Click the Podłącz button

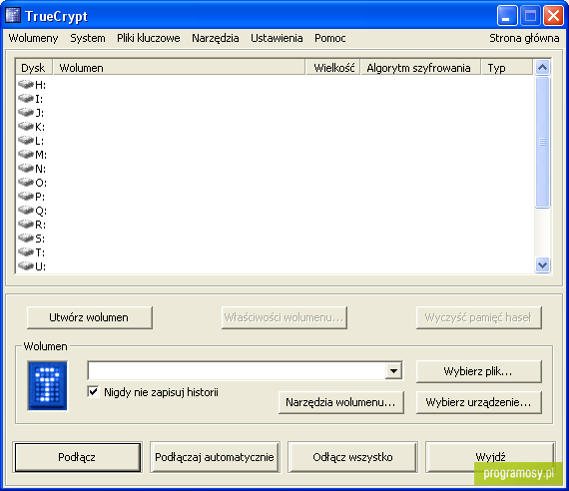pyautogui.click(x=77, y=457)
